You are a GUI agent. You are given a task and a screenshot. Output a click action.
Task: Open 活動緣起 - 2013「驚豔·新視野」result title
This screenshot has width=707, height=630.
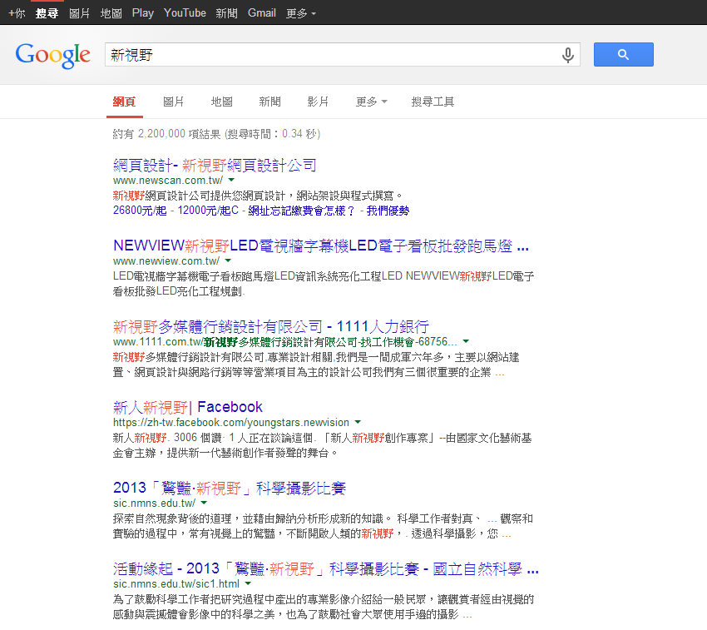(325, 568)
